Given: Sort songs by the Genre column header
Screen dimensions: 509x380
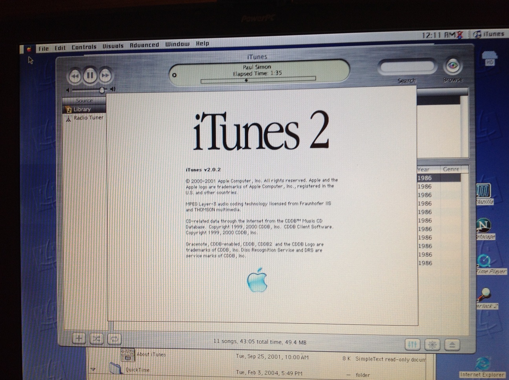Looking at the screenshot, I should (x=450, y=169).
